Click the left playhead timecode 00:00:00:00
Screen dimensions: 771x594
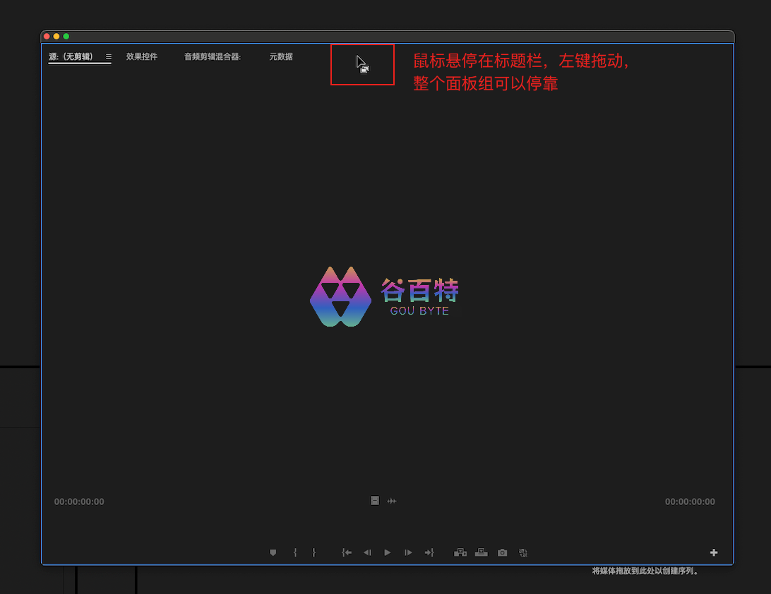click(79, 502)
